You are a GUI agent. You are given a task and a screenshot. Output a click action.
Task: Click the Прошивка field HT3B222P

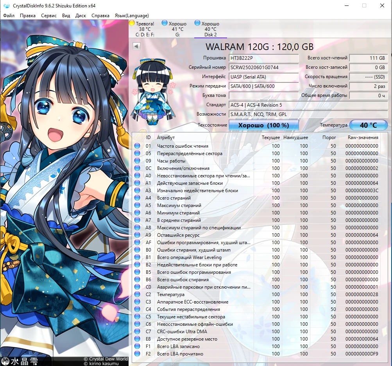coord(263,58)
